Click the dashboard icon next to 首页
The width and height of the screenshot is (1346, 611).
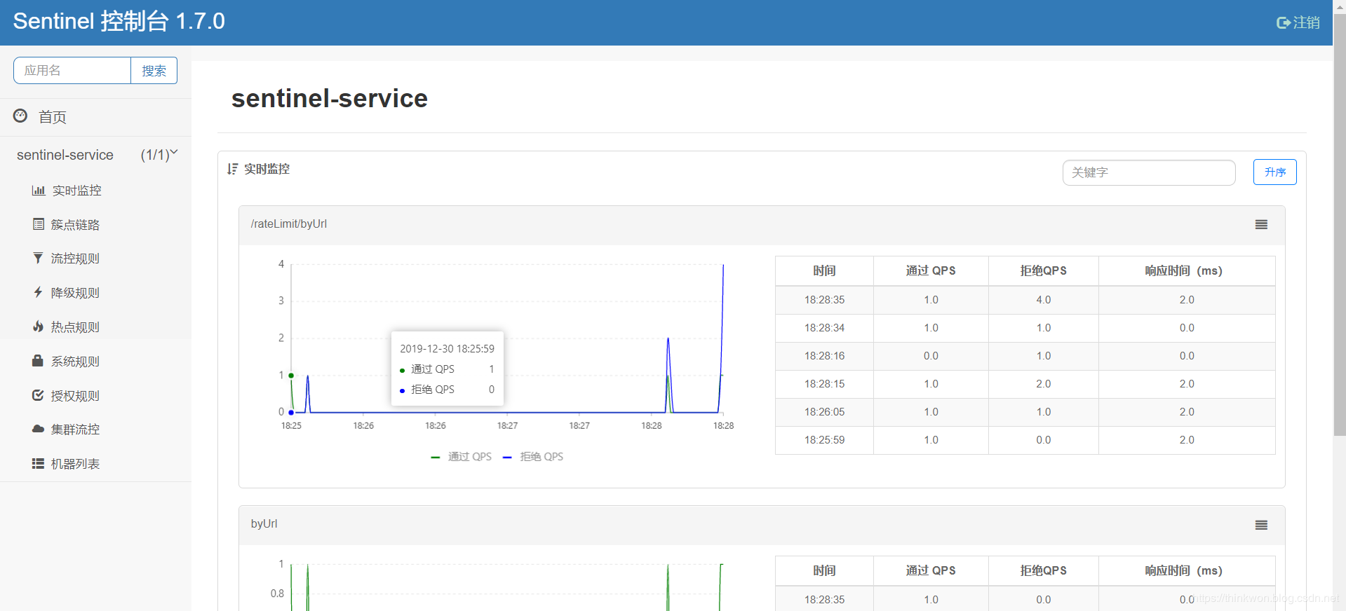pyautogui.click(x=20, y=116)
